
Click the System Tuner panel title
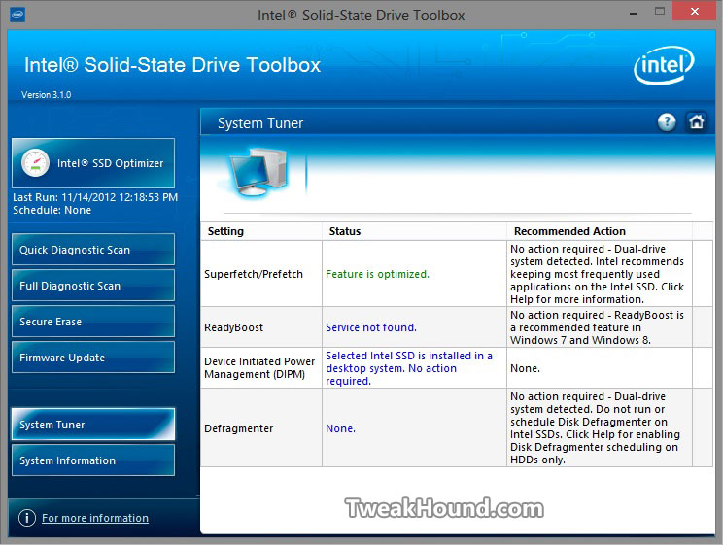260,123
